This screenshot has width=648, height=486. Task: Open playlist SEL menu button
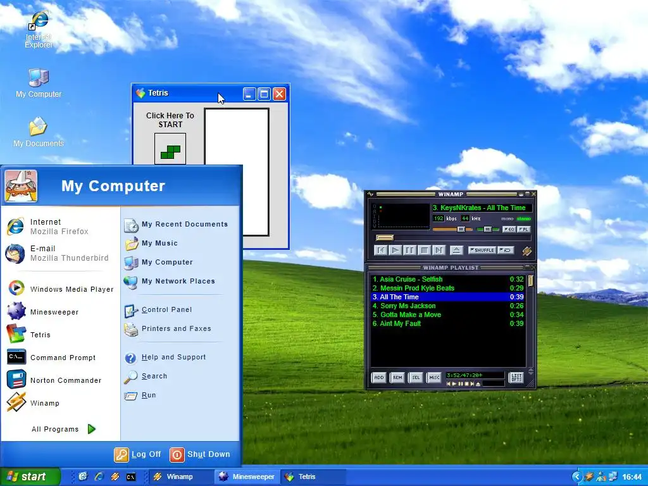tap(416, 377)
